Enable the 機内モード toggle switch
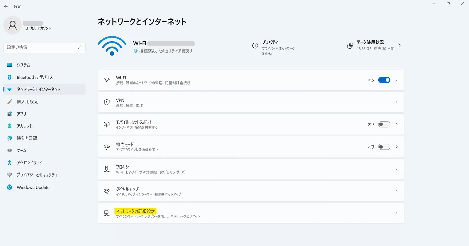 click(384, 147)
